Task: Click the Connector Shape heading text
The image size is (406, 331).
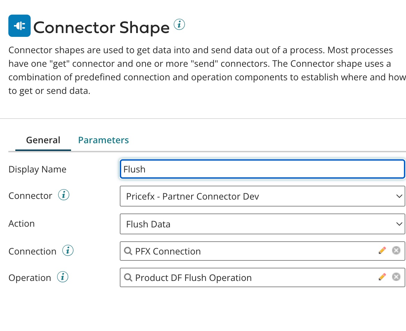Action: [101, 27]
